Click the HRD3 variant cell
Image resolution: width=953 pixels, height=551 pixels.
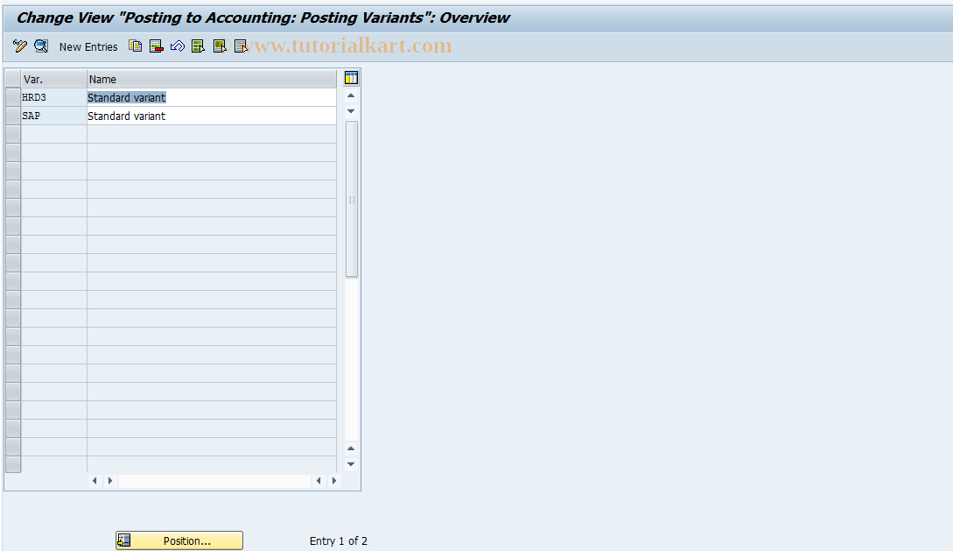pos(54,97)
